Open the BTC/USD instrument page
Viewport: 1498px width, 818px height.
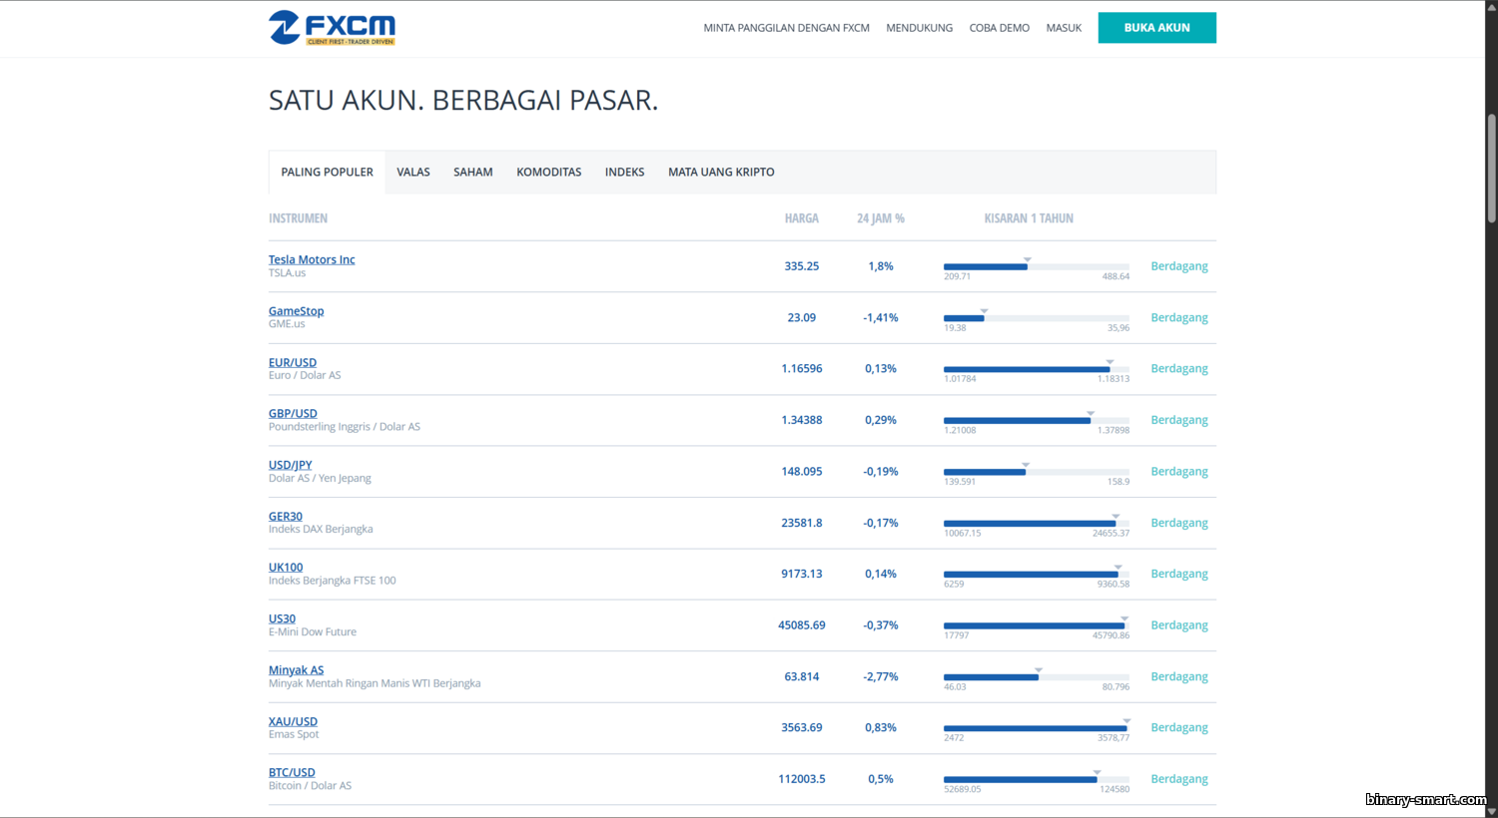[292, 772]
